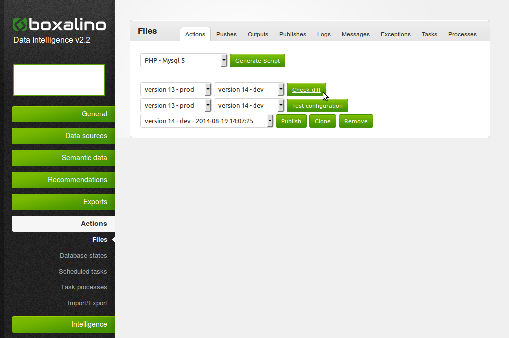
Task: Open Database states in sidebar
Action: pos(83,256)
